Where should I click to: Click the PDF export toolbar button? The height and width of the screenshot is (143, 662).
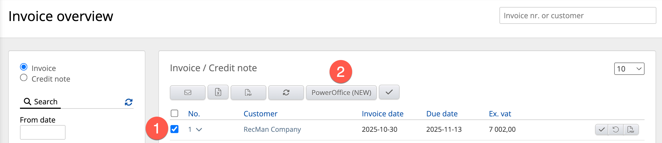click(x=248, y=93)
